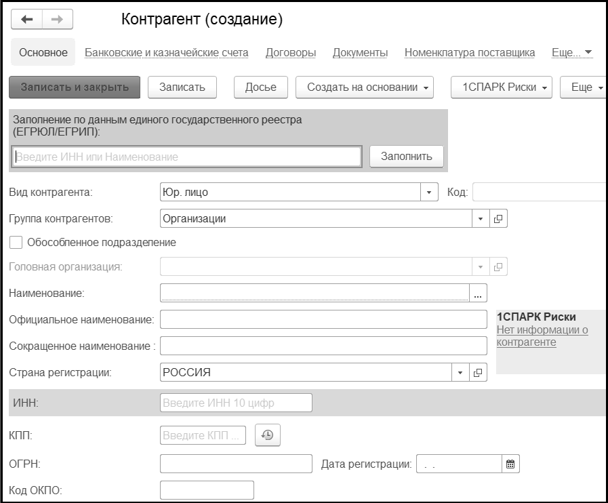The width and height of the screenshot is (608, 503).
Task: Click the back navigation arrow
Action: point(27,20)
